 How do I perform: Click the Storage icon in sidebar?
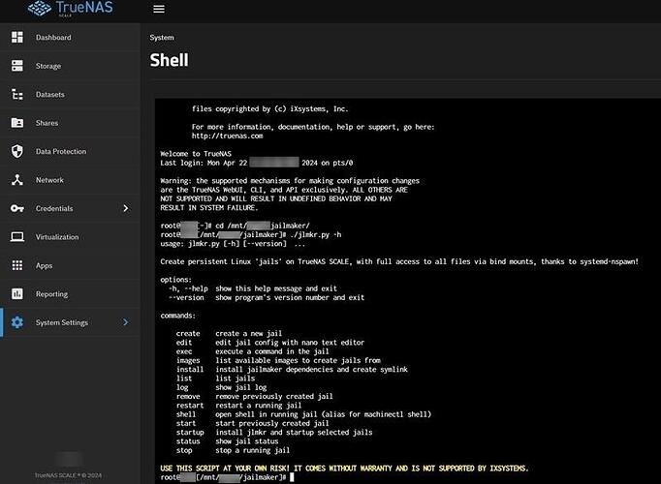click(x=16, y=66)
